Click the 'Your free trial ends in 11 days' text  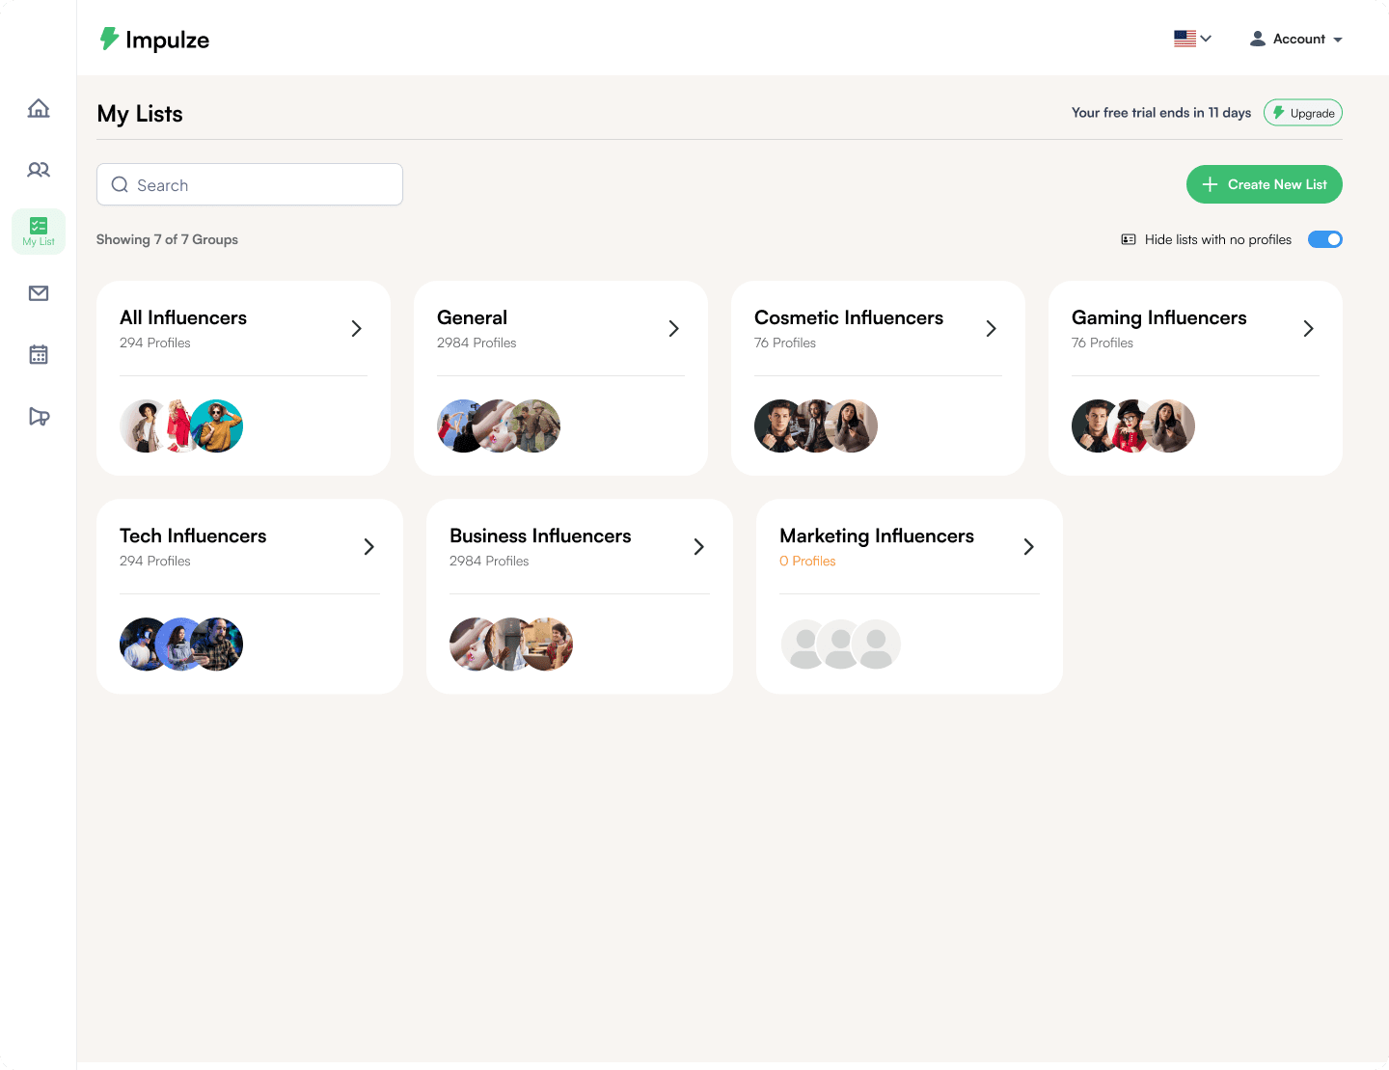pyautogui.click(x=1161, y=113)
